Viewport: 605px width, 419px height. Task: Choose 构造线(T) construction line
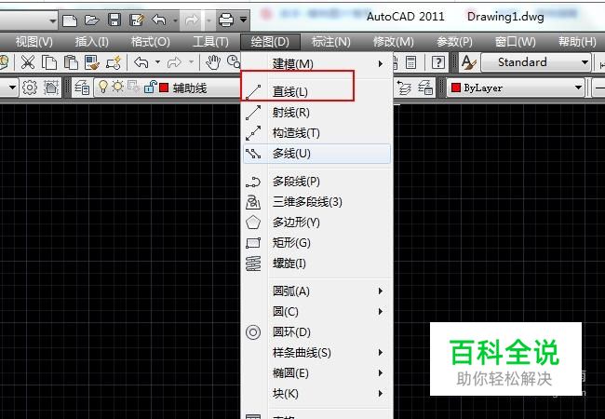[x=317, y=133]
